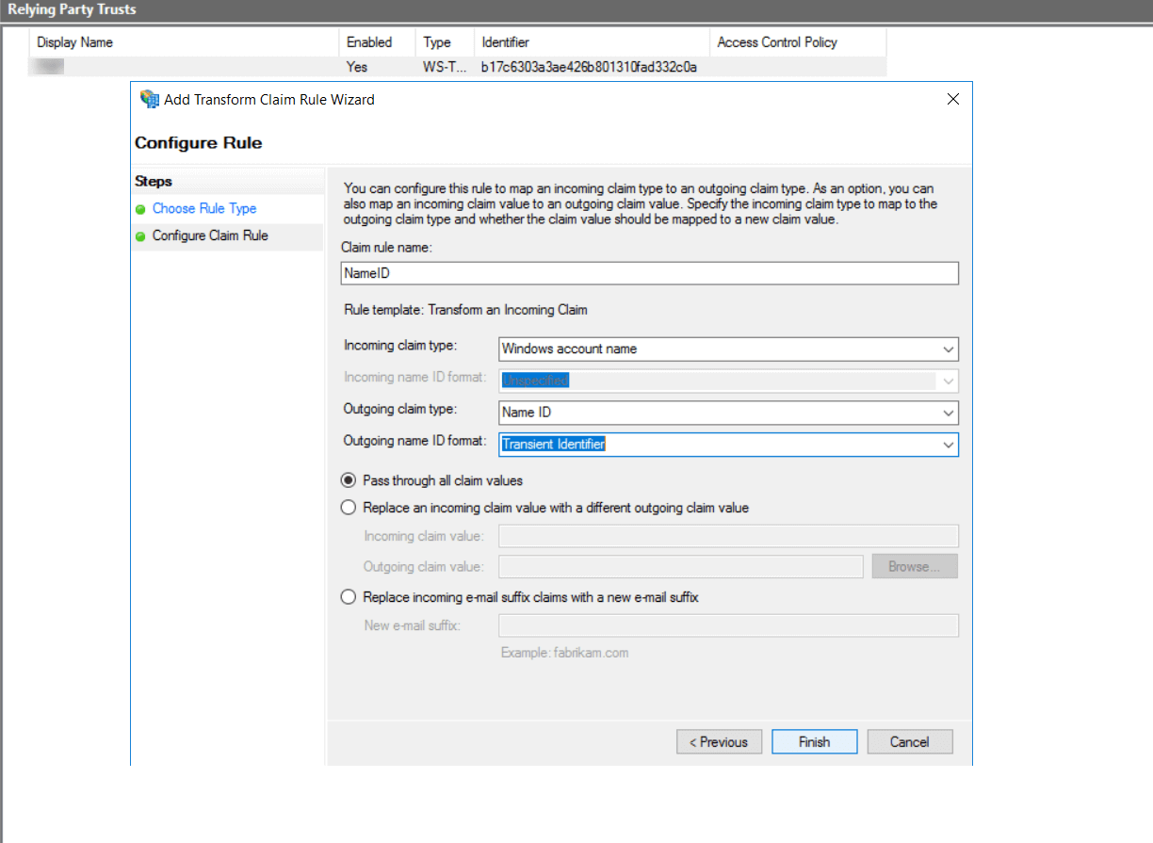Cancel the claim rule wizard
Screen dimensions: 1153x843
click(x=908, y=741)
